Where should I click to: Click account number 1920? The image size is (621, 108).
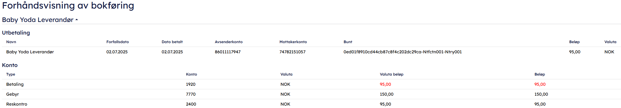(190, 84)
